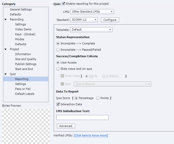Go to Pass or Fail quiz settings
Image resolution: width=174 pixels, height=144 pixels.
(23, 89)
